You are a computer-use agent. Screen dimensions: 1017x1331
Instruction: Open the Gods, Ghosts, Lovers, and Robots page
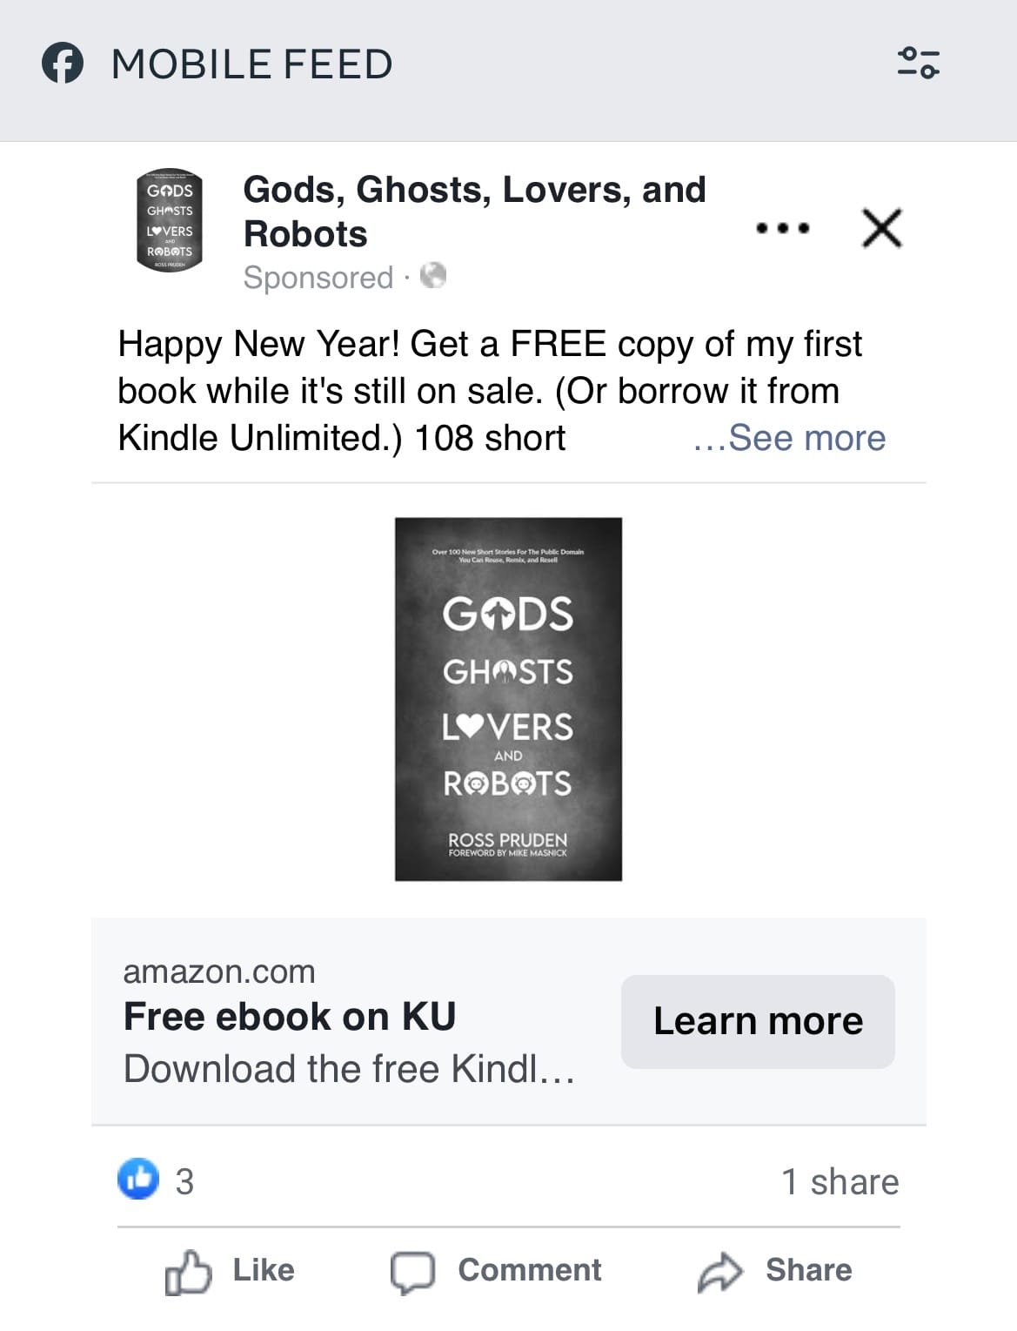click(x=474, y=212)
